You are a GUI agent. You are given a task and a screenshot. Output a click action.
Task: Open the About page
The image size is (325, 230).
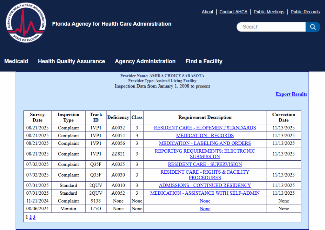pos(207,12)
